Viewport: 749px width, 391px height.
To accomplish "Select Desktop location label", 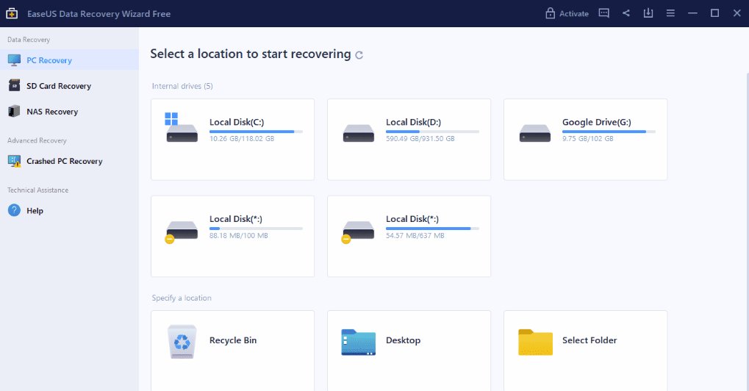I will tap(403, 340).
